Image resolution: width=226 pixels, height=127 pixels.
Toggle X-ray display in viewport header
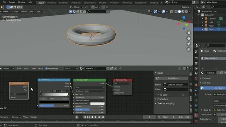(x=171, y=12)
